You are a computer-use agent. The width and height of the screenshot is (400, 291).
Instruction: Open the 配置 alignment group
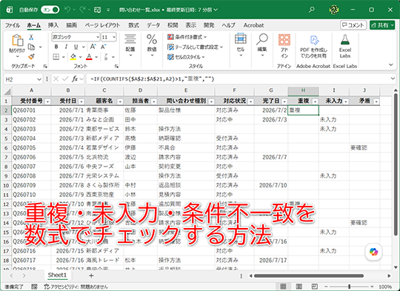(x=130, y=45)
